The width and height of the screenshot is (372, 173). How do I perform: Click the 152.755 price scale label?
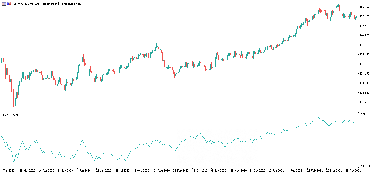coord(364,7)
